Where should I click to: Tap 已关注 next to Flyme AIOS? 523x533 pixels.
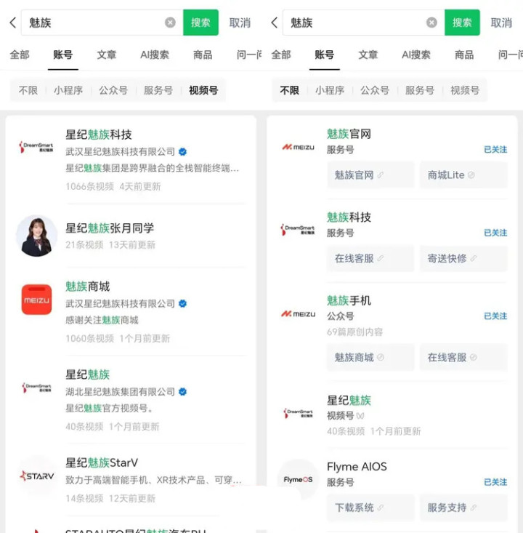(495, 482)
